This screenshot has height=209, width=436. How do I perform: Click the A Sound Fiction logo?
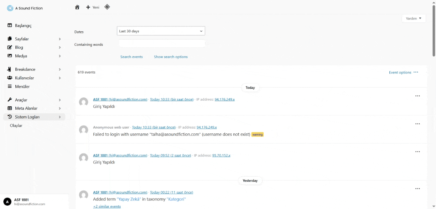pyautogui.click(x=10, y=8)
